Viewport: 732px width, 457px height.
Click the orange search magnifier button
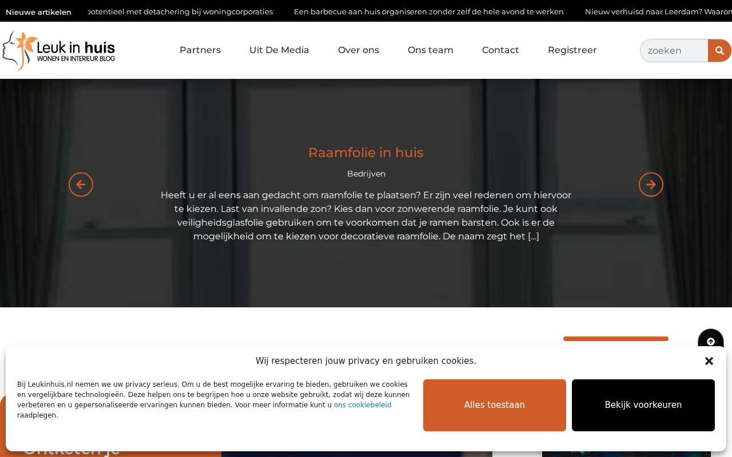pyautogui.click(x=719, y=50)
